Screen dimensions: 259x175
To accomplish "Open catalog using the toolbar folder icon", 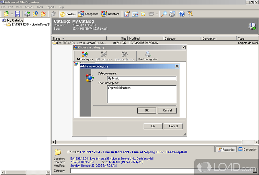I will 6,14.
